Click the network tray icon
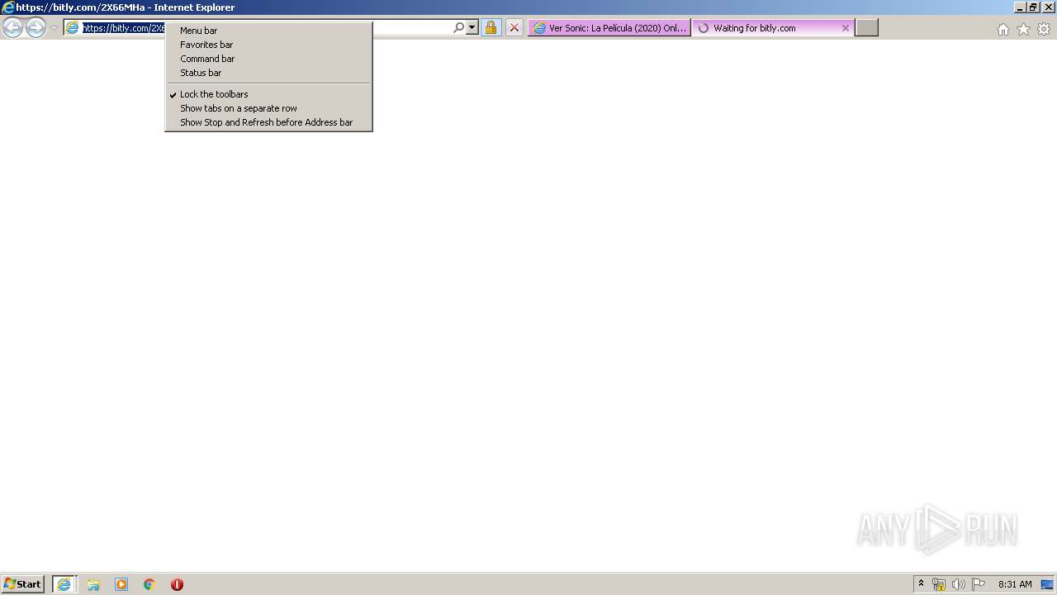 point(939,584)
